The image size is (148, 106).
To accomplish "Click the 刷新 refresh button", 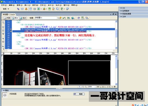I will point(79,94).
